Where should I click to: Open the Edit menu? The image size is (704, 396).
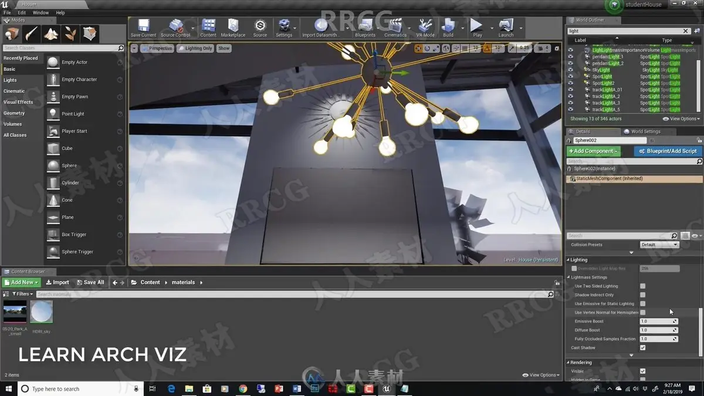click(22, 12)
